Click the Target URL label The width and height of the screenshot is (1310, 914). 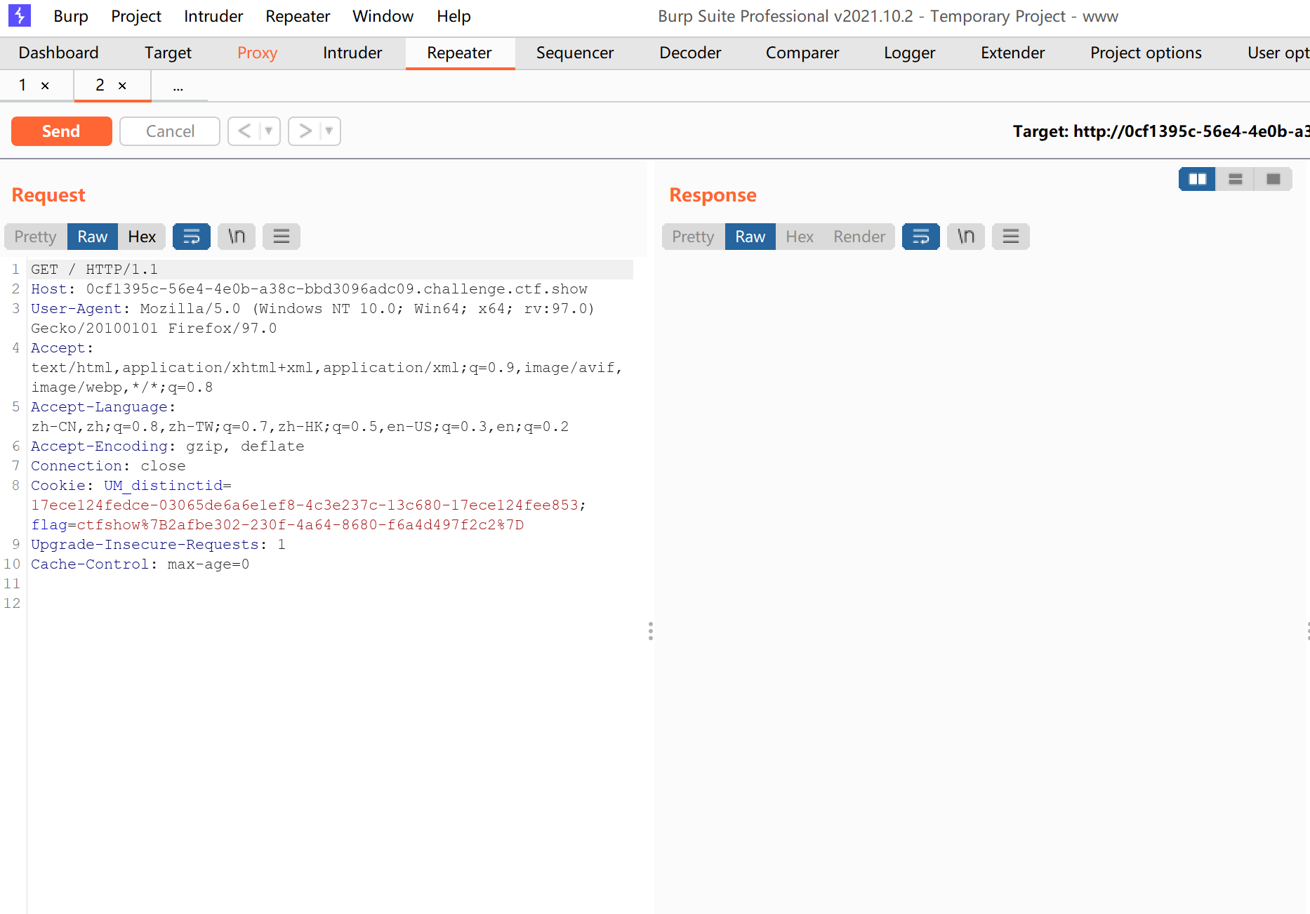(1161, 131)
